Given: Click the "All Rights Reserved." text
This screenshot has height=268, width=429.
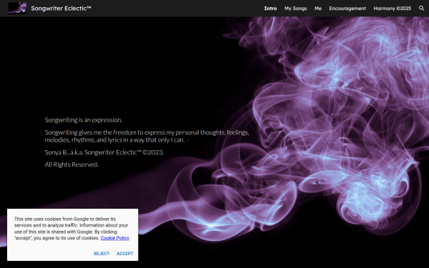Looking at the screenshot, I should tap(71, 164).
